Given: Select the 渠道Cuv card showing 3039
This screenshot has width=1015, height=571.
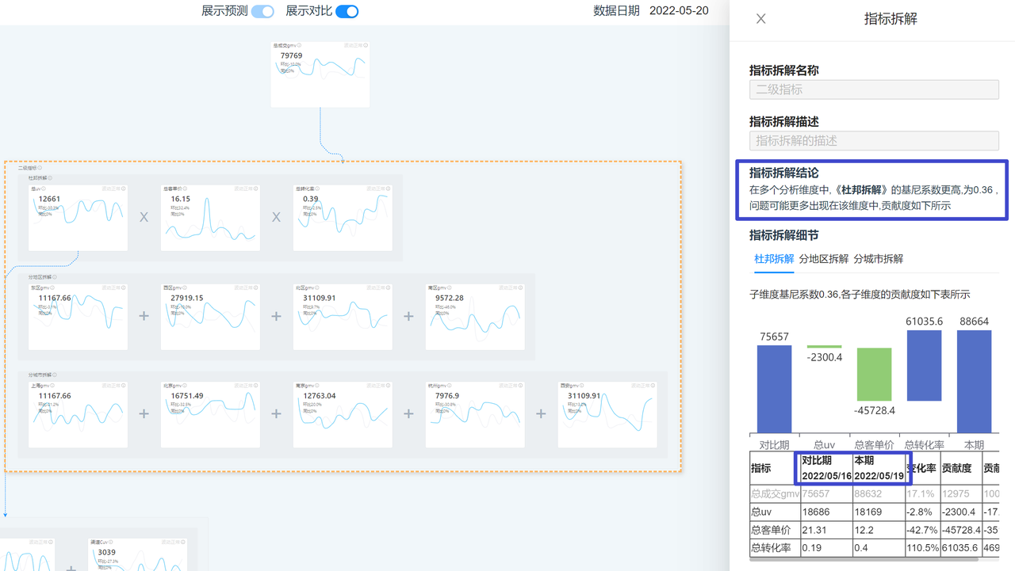Looking at the screenshot, I should click(x=138, y=554).
